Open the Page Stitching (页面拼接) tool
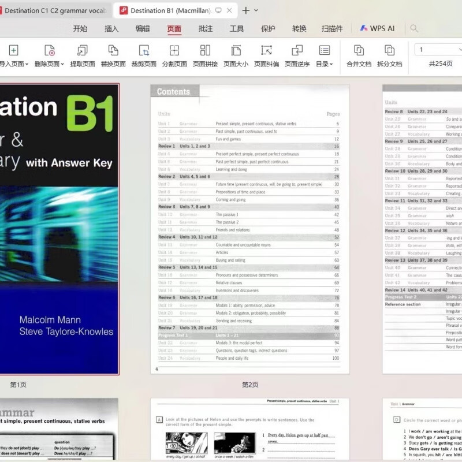The image size is (462, 462). pyautogui.click(x=205, y=50)
